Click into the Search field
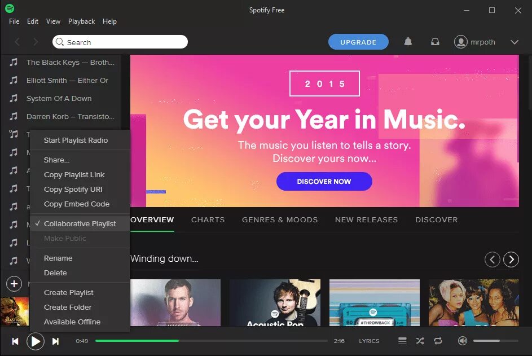This screenshot has width=532, height=356. pos(120,42)
